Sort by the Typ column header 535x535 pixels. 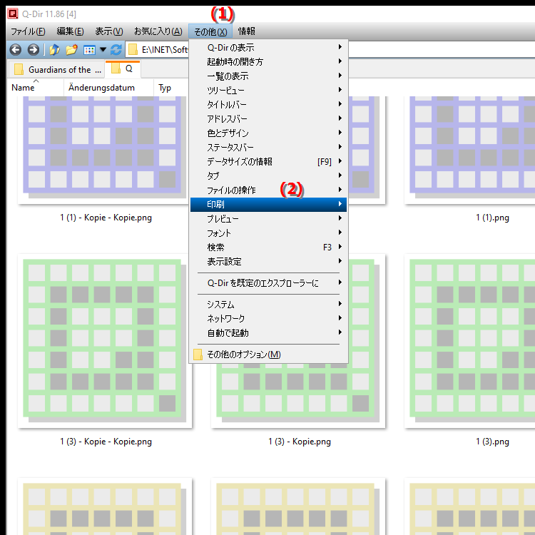(170, 88)
